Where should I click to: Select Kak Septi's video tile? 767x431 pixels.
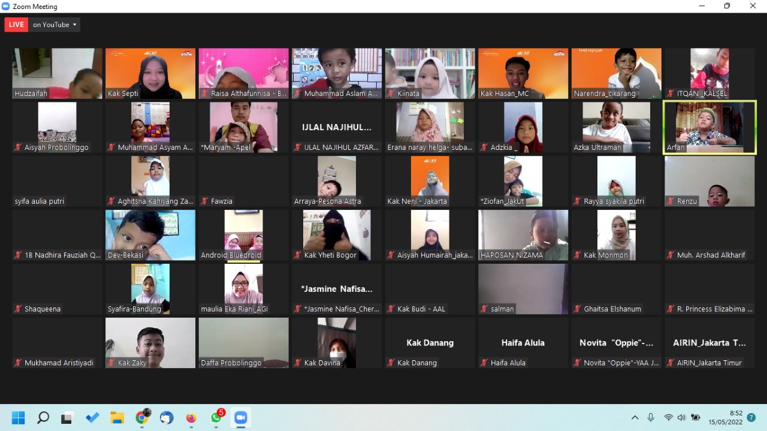(150, 73)
